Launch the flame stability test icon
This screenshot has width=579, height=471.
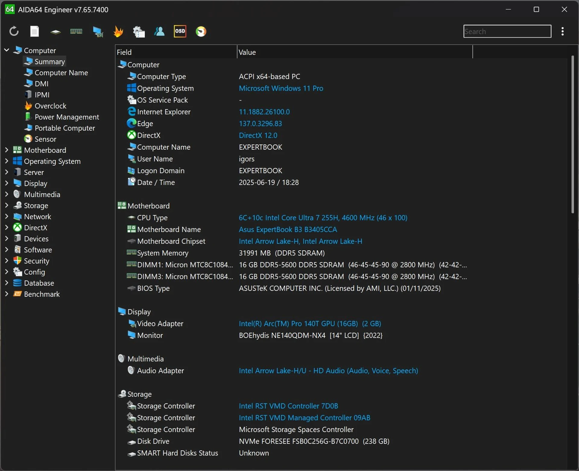118,31
